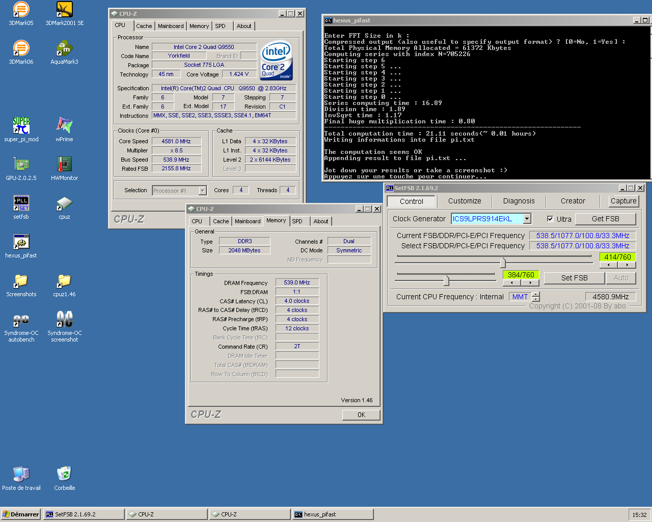Open the CPU tab in front CPU-Z window
Screen dimensions: 652x522
tap(197, 221)
